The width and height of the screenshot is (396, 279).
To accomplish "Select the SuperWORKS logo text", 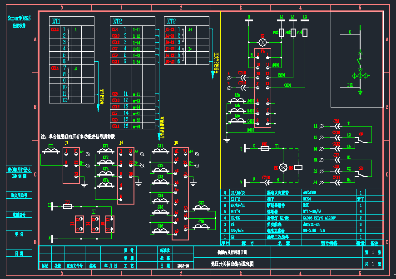I will [19, 18].
